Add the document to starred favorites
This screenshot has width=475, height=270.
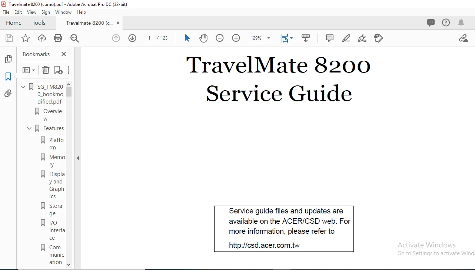pos(26,38)
